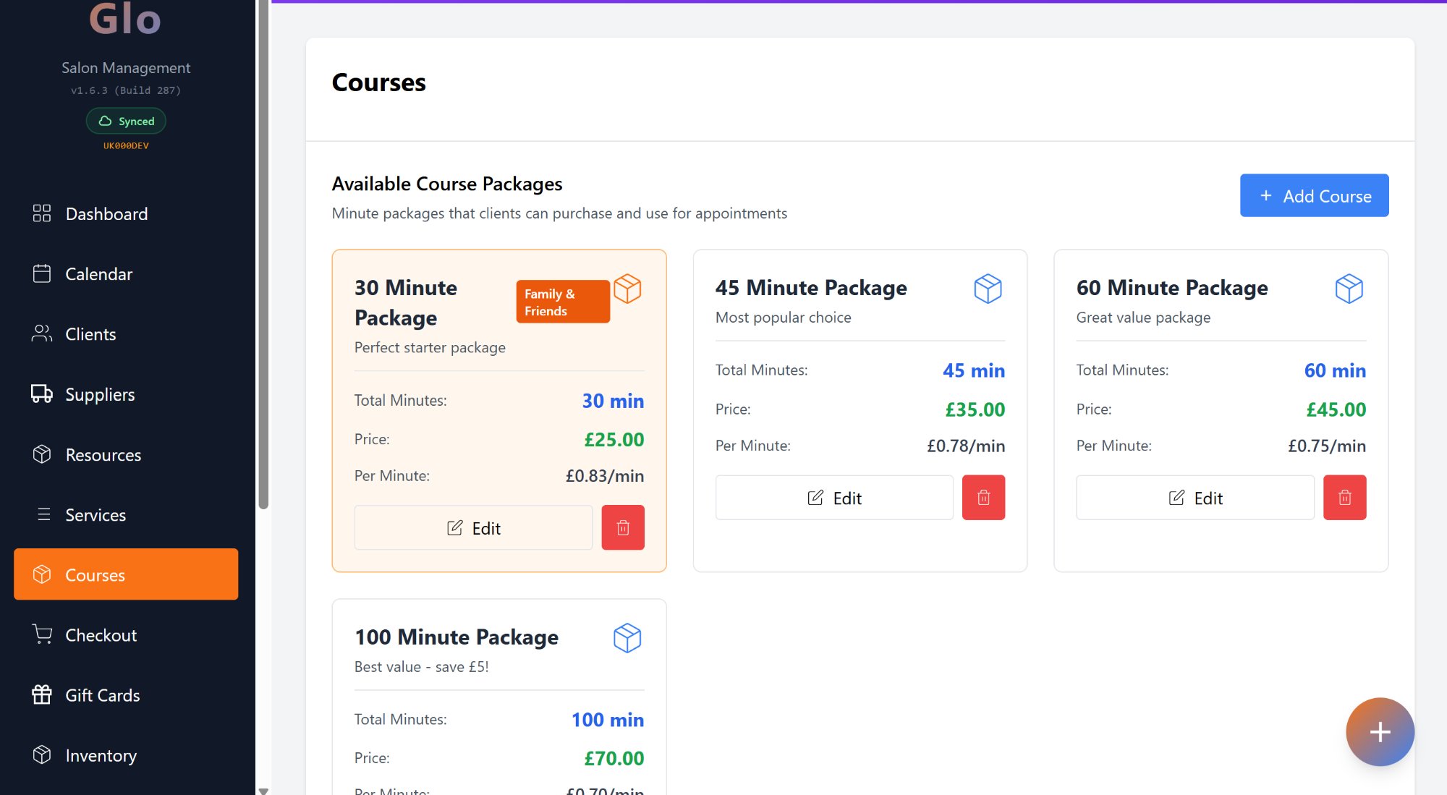1447x795 pixels.
Task: Click the Synced cloud status badge
Action: click(126, 121)
